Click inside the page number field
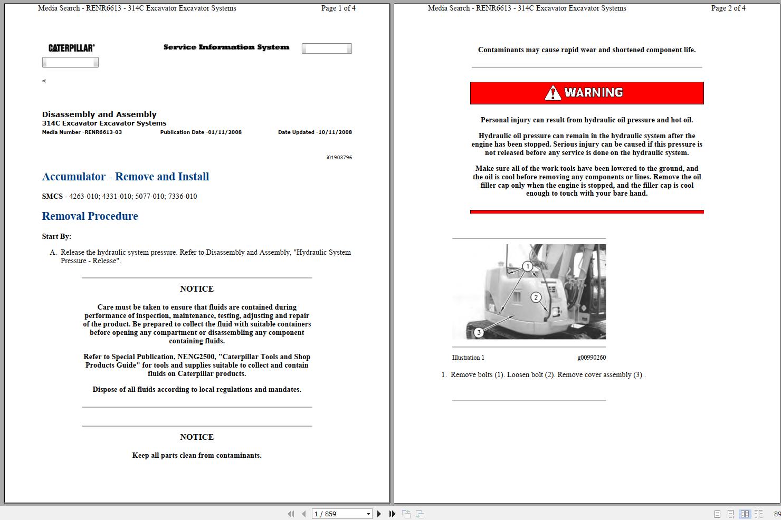The image size is (781, 520). coord(332,514)
